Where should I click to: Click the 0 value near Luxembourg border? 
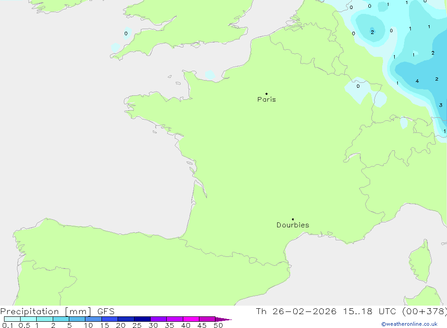click(x=358, y=86)
